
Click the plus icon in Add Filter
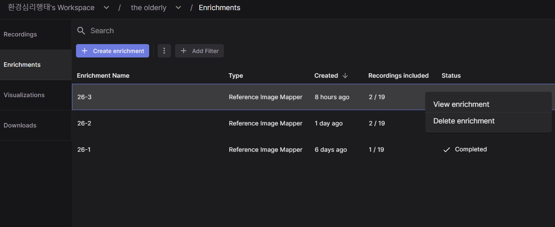184,51
